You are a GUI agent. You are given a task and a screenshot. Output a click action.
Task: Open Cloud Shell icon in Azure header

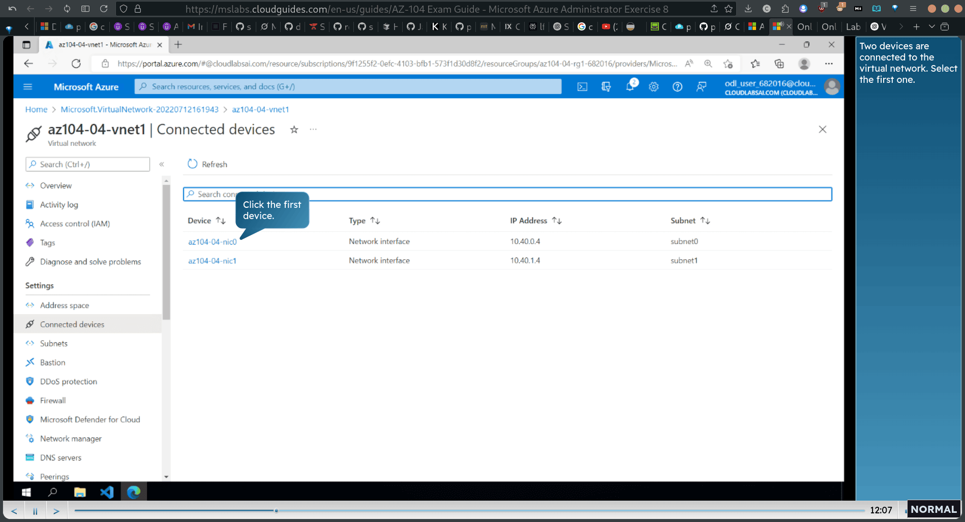pyautogui.click(x=582, y=87)
